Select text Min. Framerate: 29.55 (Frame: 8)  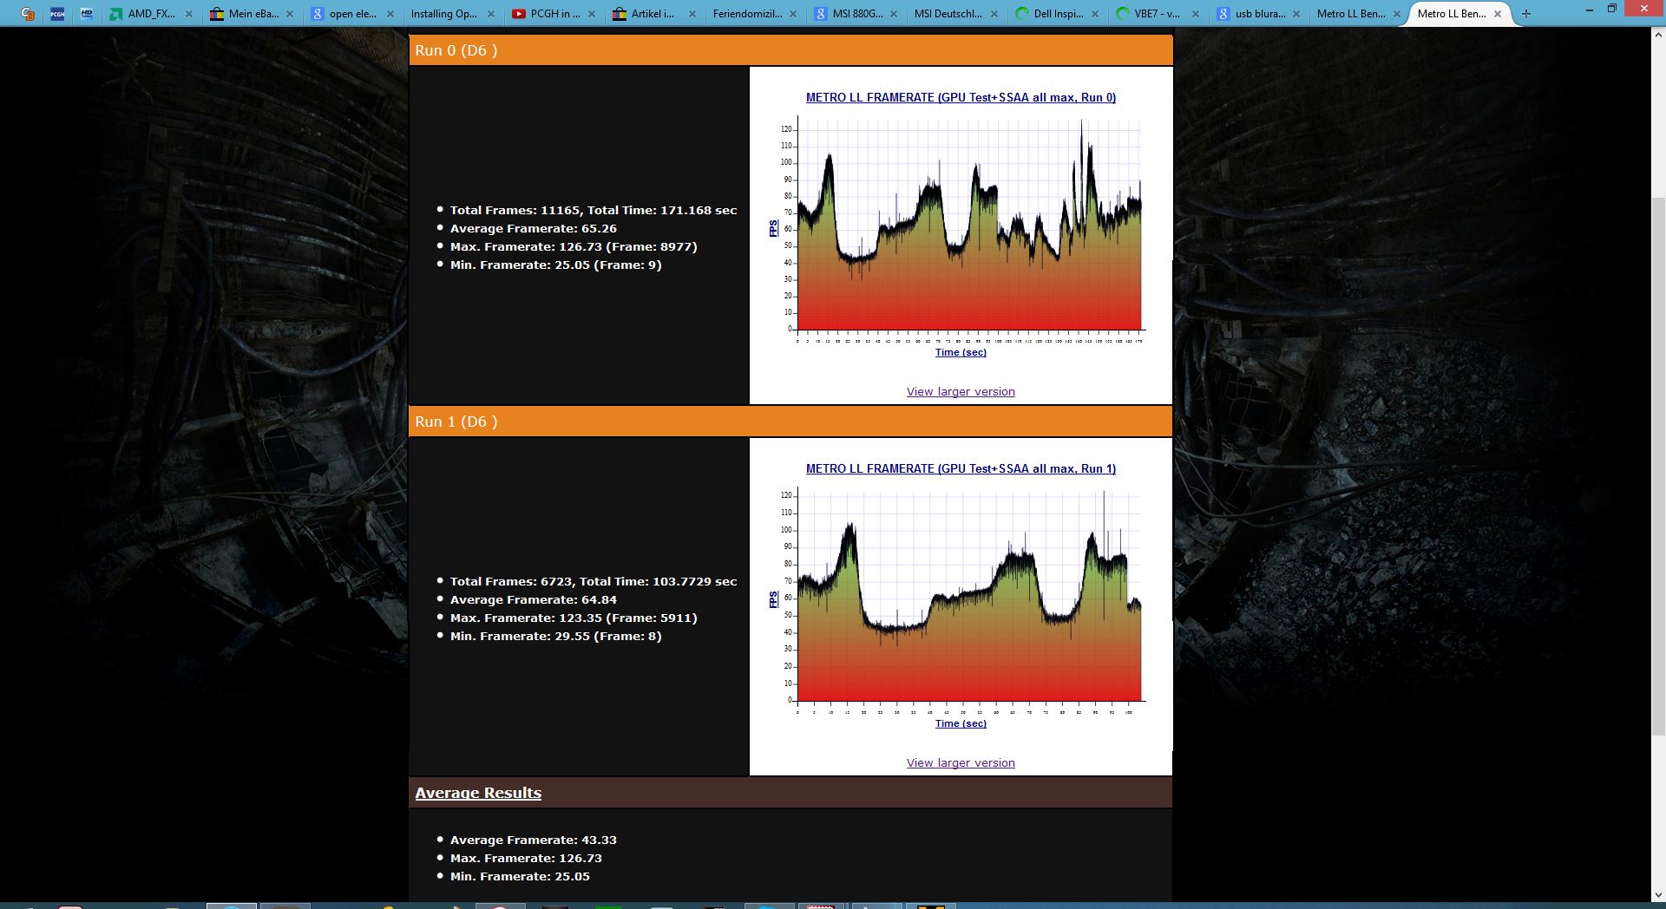click(556, 636)
